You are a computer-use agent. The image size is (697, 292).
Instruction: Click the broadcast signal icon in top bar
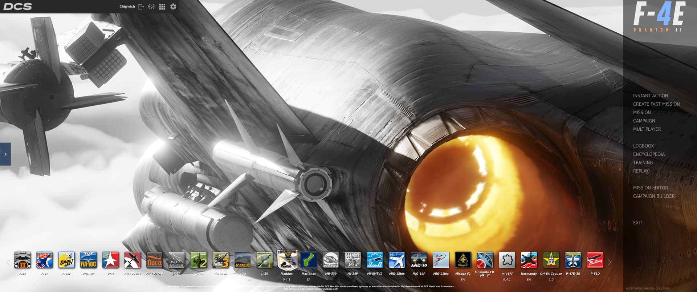point(151,7)
